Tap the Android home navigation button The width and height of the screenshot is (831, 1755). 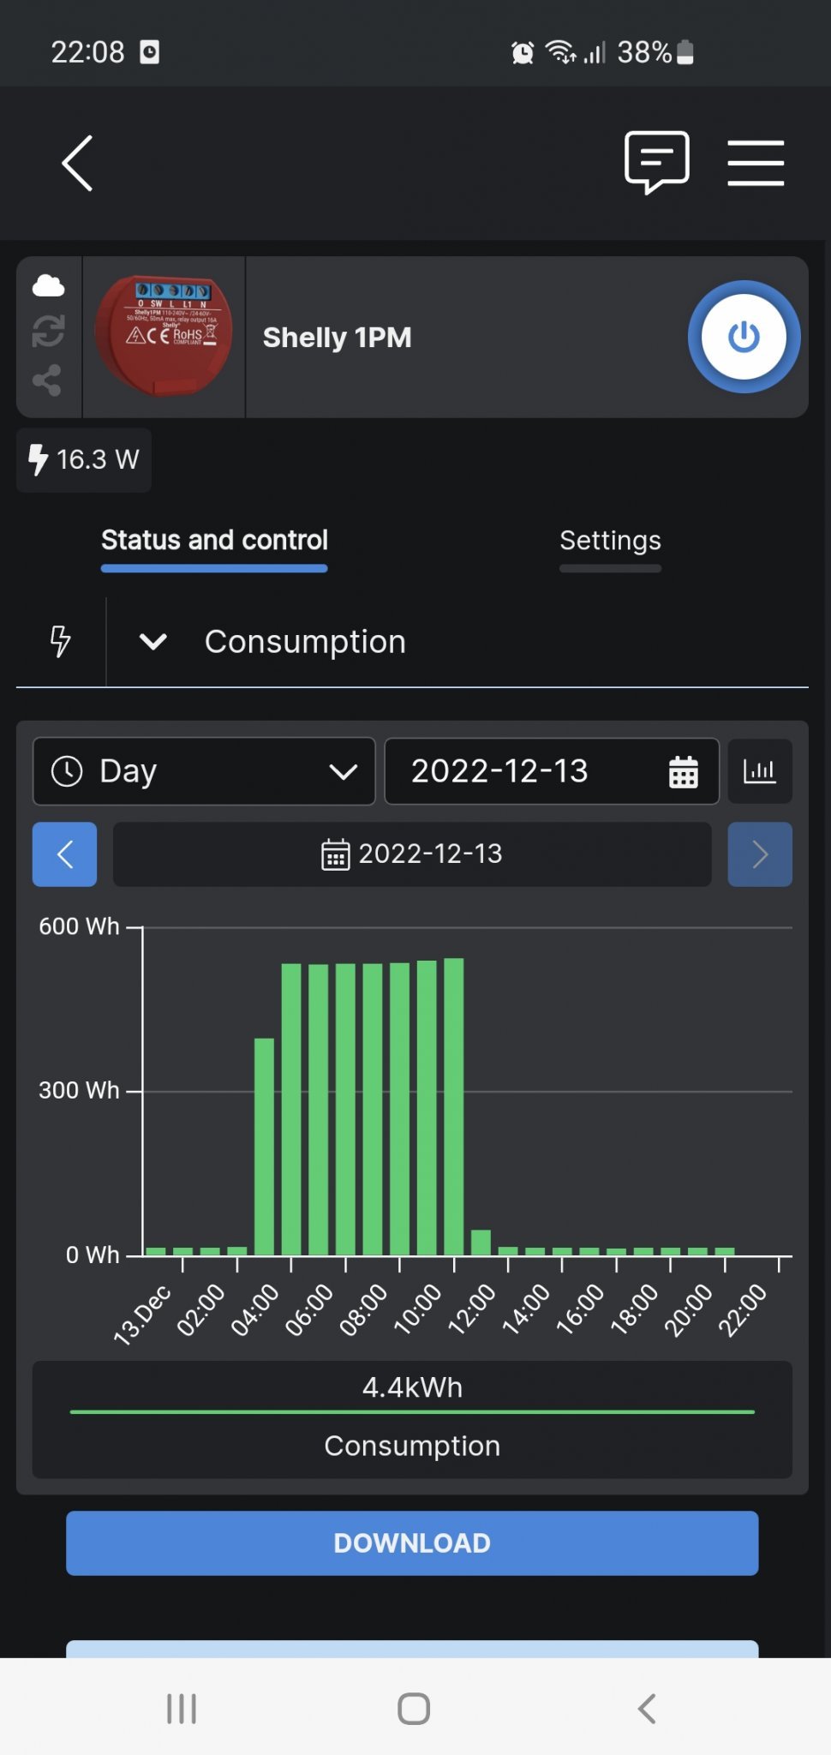coord(414,1708)
